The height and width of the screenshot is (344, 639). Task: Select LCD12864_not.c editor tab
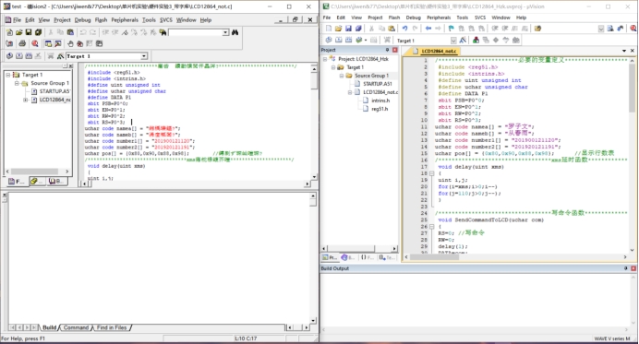click(x=435, y=51)
